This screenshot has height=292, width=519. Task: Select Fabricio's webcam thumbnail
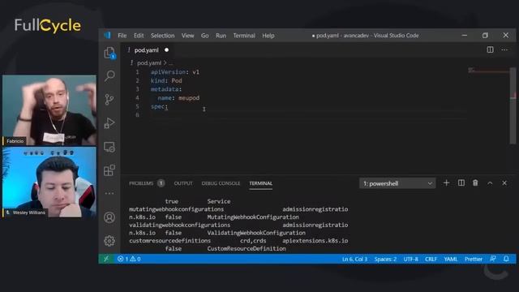pos(49,110)
